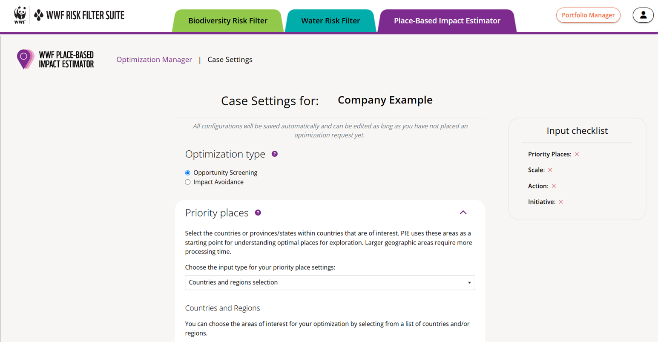This screenshot has height=342, width=658.
Task: Click the red X beside Priority Places
Action: pos(577,154)
